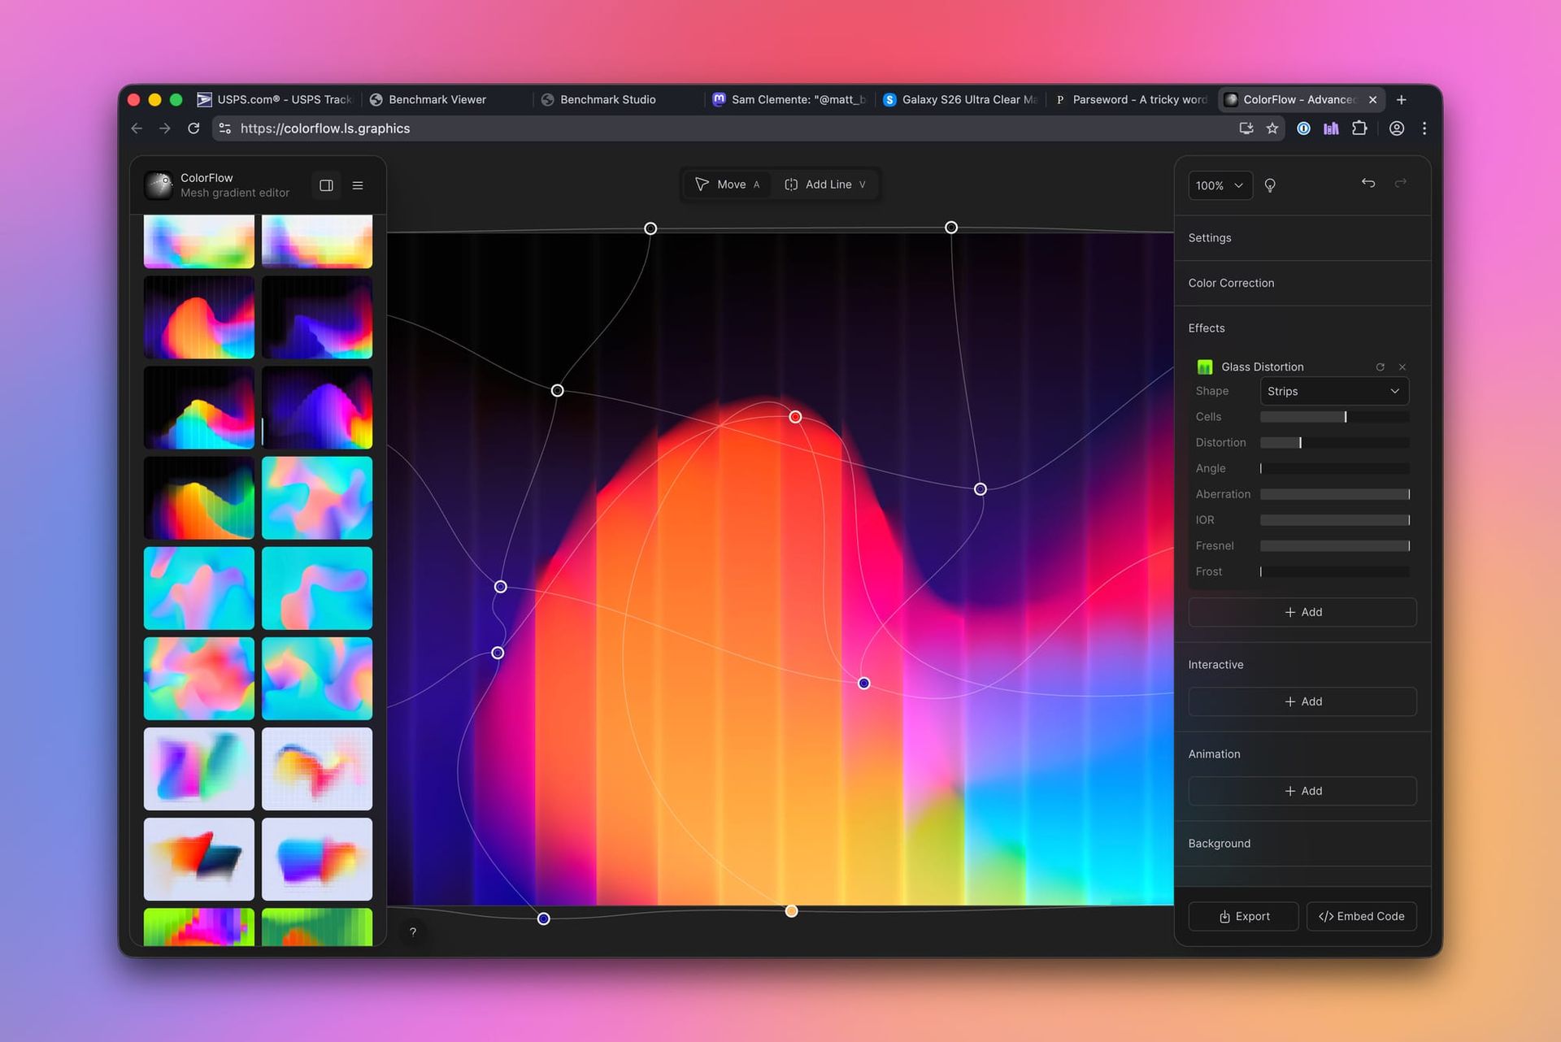Viewport: 1561px width, 1042px height.
Task: Click the undo arrow icon
Action: (x=1368, y=184)
